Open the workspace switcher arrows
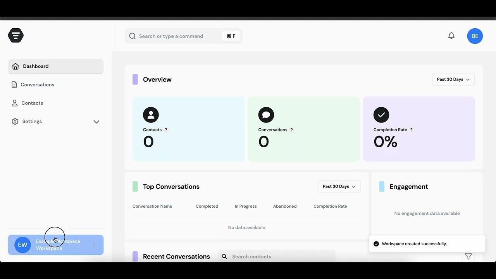 pos(94,245)
